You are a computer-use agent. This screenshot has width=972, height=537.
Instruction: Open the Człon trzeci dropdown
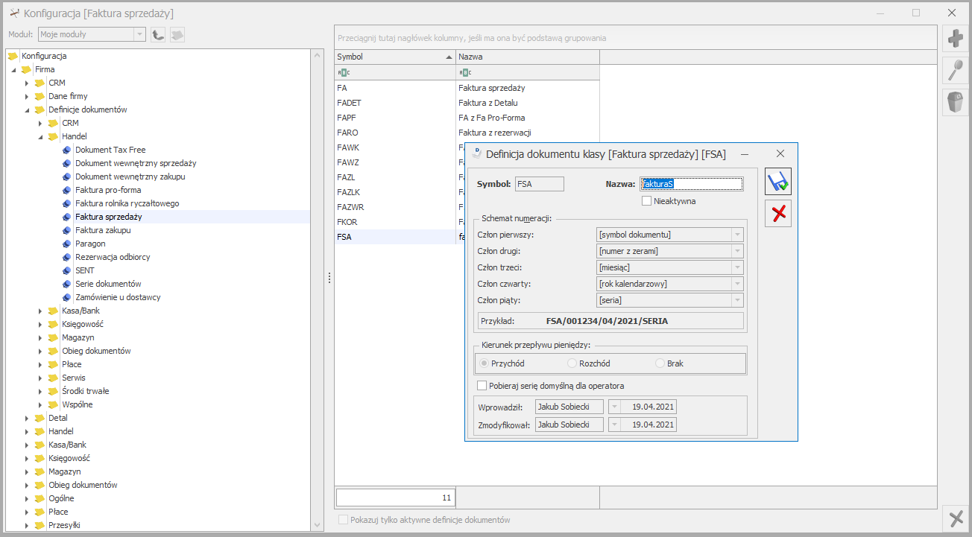737,267
